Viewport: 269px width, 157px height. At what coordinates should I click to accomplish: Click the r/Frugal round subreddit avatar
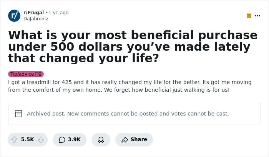(14, 16)
